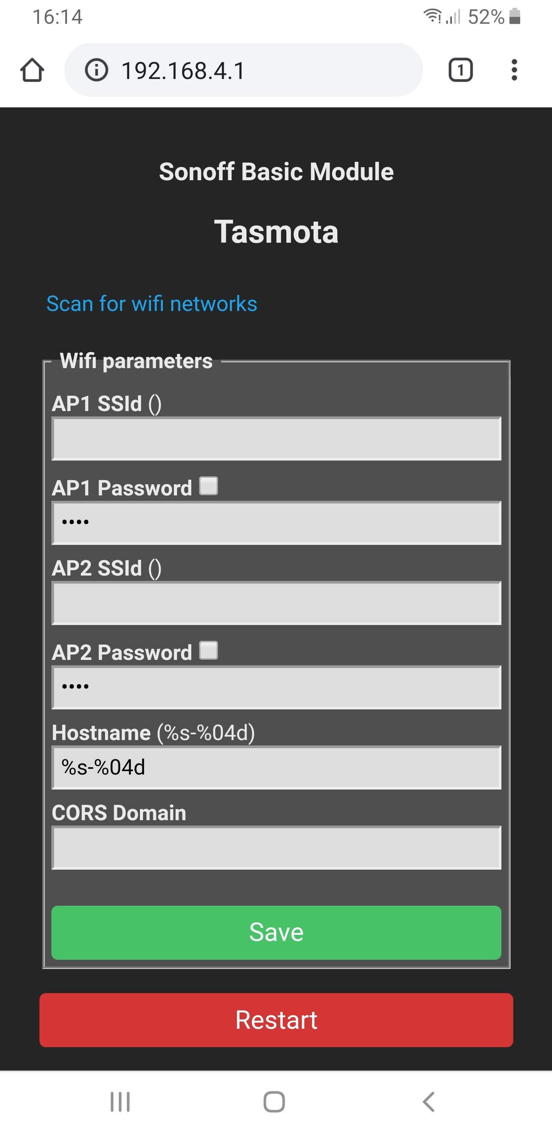Focus the AP1 Password input field

point(276,523)
